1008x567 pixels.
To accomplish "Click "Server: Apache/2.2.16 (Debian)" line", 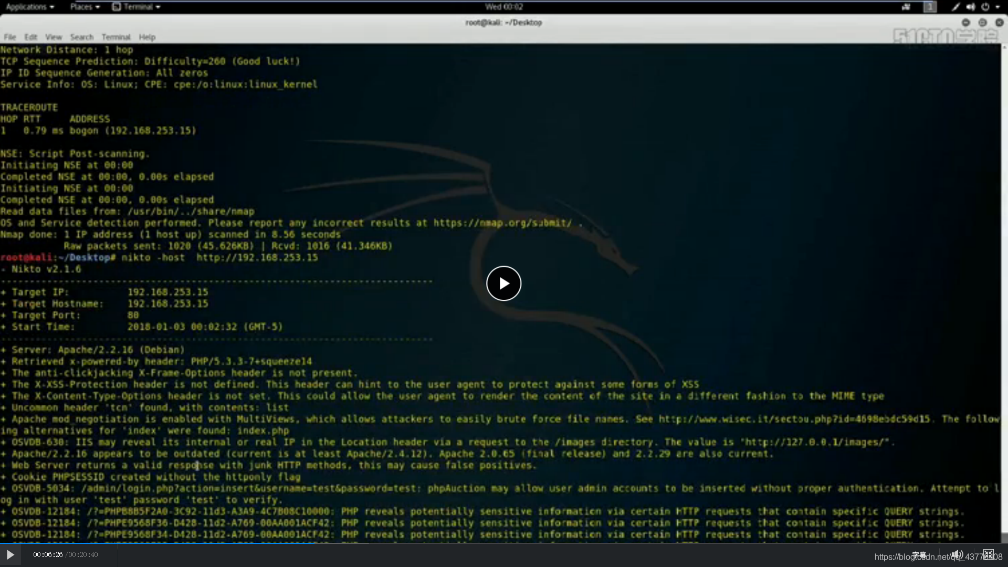I will coord(93,350).
